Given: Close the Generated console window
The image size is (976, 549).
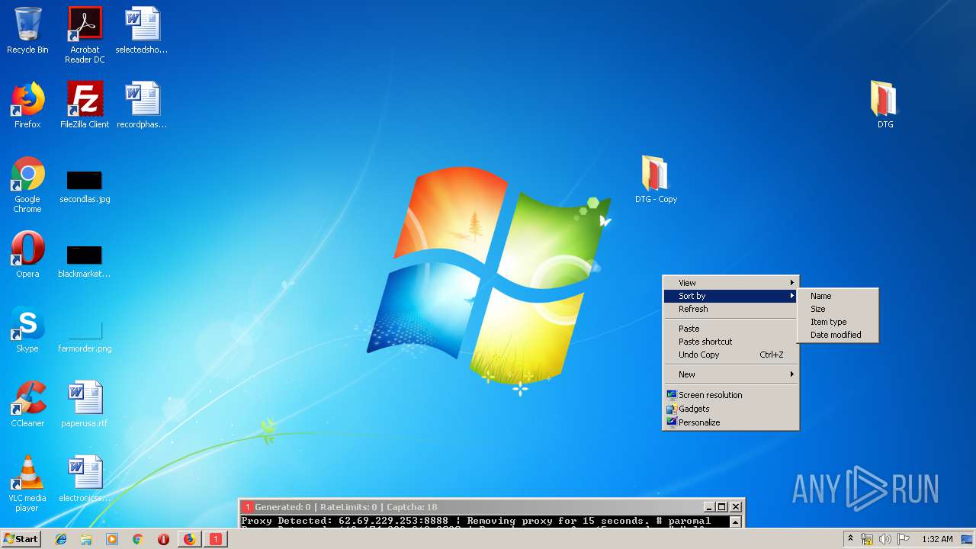Looking at the screenshot, I should [x=736, y=507].
